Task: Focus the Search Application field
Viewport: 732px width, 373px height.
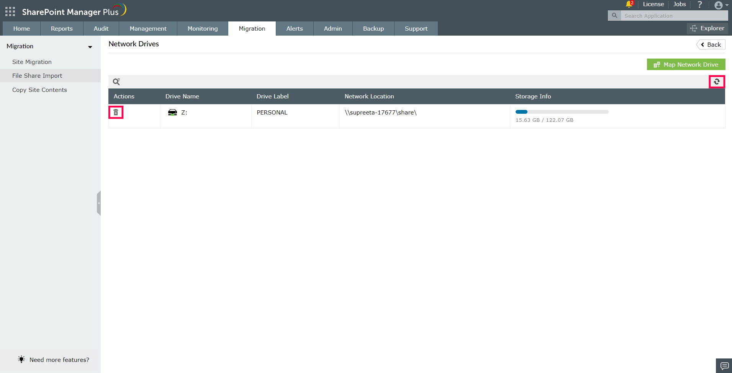Action: click(674, 16)
